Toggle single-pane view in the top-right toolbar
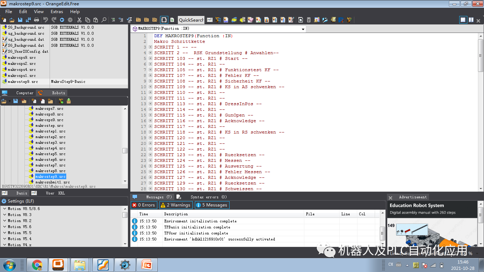Viewport: 484px width, 272px height. 462,20
